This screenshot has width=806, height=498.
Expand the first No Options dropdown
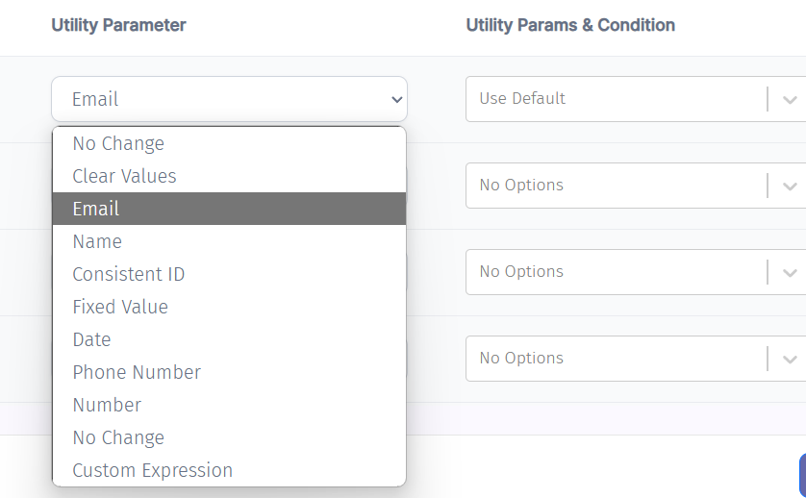[x=636, y=186]
